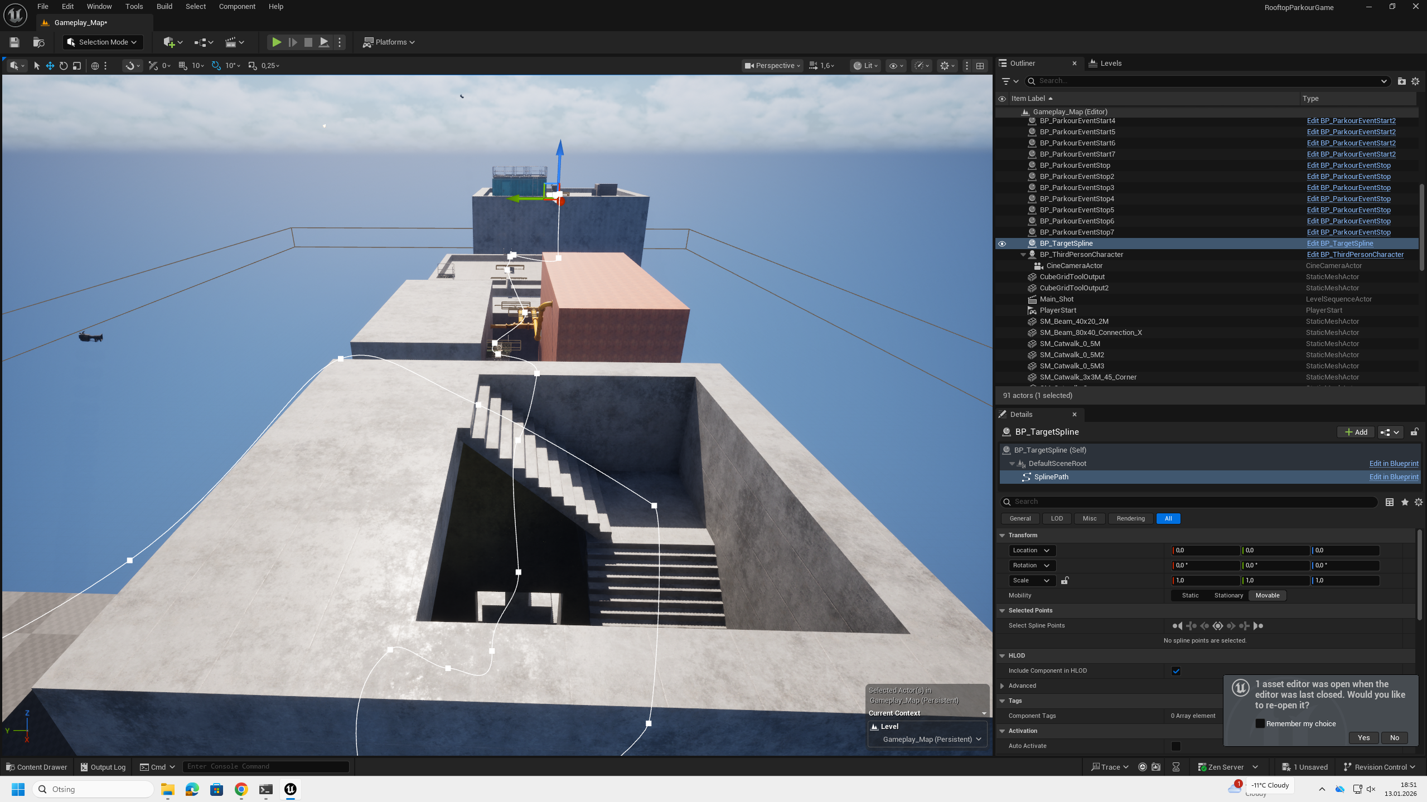Screen dimensions: 1427x802
Task: Collapse the Transform section
Action: click(1002, 535)
